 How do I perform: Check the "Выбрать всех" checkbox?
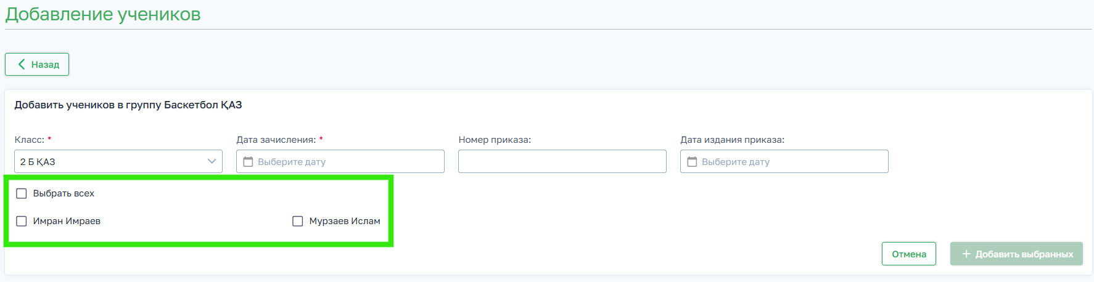point(22,193)
